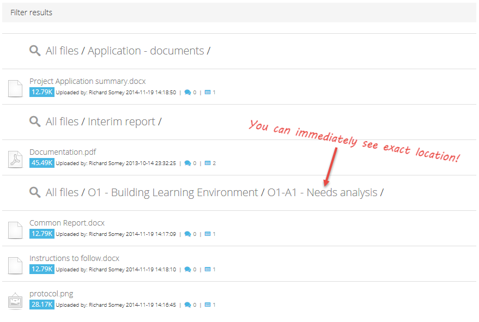Click the magnifier icon beside Interim report path
Viewport: 479px width, 322px height.
[x=35, y=121]
